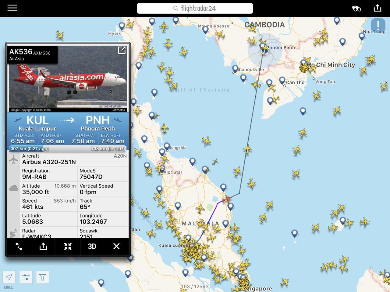Screen dimensions: 390x292
Task: Center map on my location arrow
Action: coord(9,277)
